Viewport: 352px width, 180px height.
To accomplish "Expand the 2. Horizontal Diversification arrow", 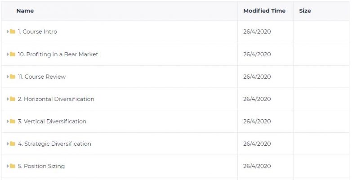I will [x=8, y=99].
